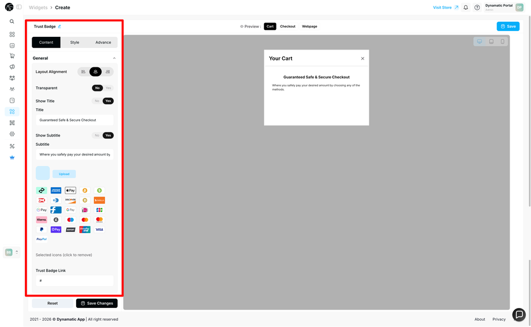The height and width of the screenshot is (327, 531).
Task: Select the Maestro card icon
Action: [x=70, y=220]
